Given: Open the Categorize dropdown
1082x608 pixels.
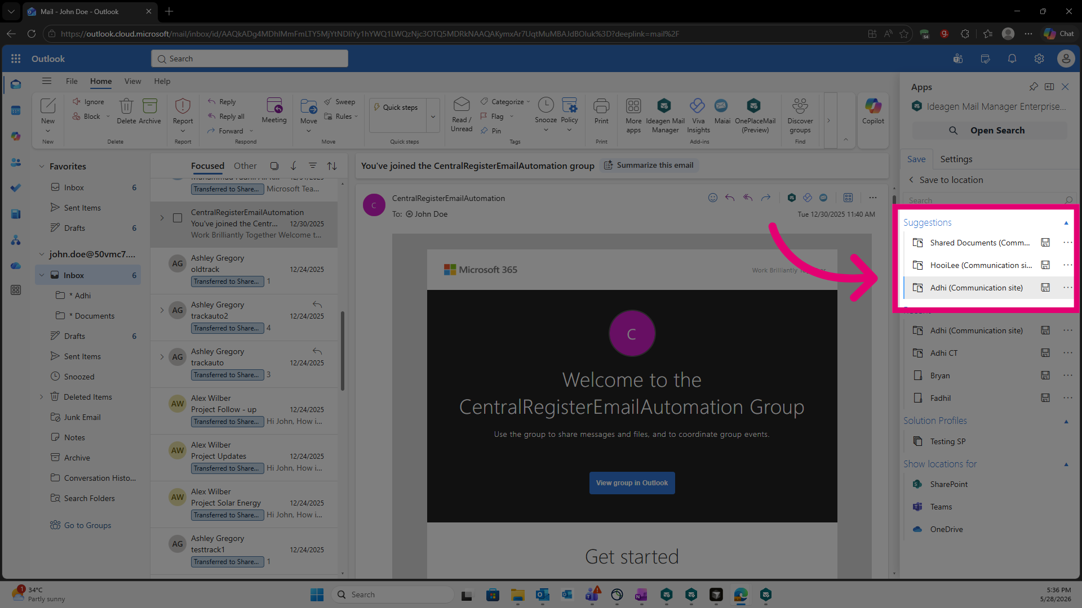Looking at the screenshot, I should 506,102.
